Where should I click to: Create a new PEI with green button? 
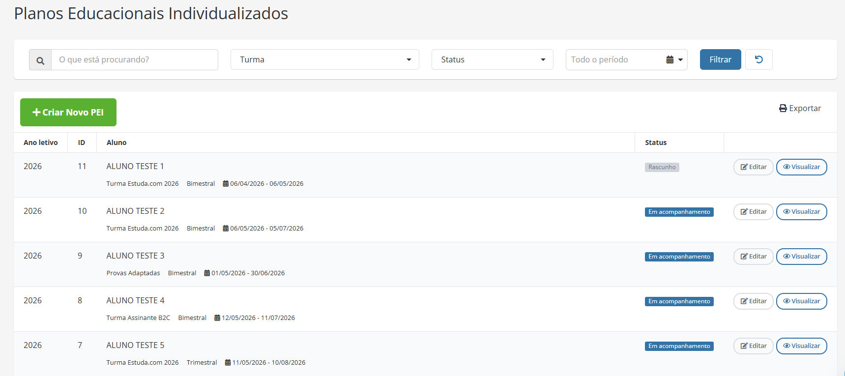pyautogui.click(x=68, y=112)
